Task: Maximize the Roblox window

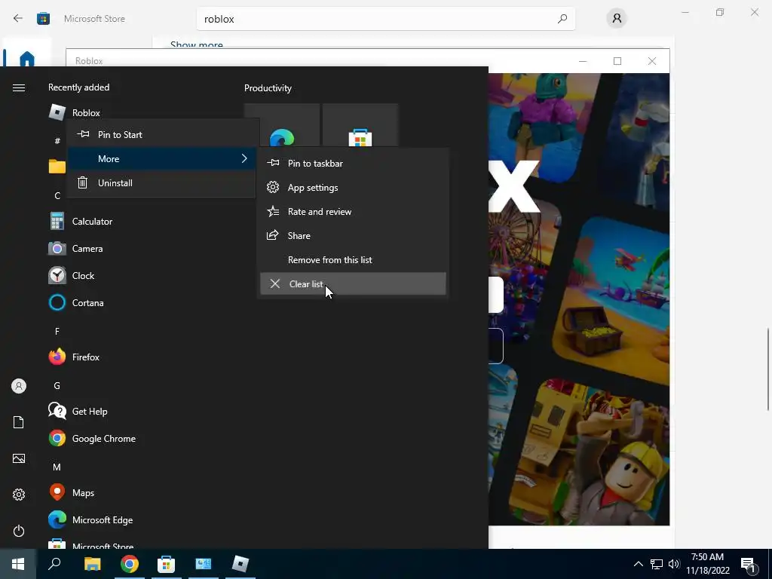Action: point(617,61)
